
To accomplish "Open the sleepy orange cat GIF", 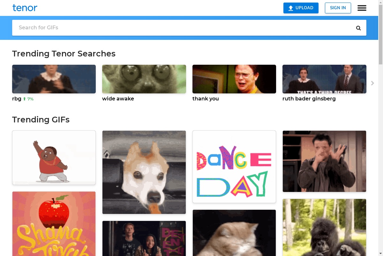I will click(x=234, y=233).
